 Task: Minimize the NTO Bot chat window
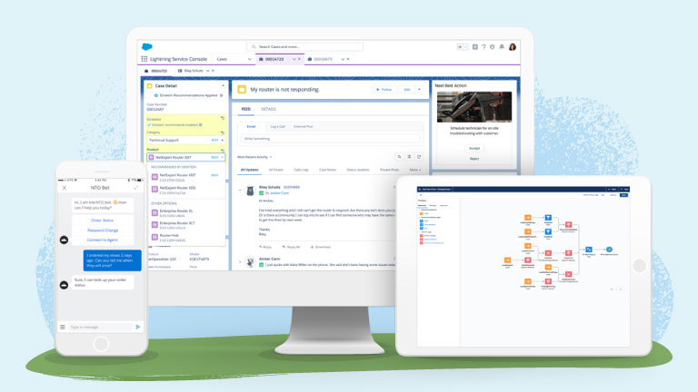[x=136, y=188]
